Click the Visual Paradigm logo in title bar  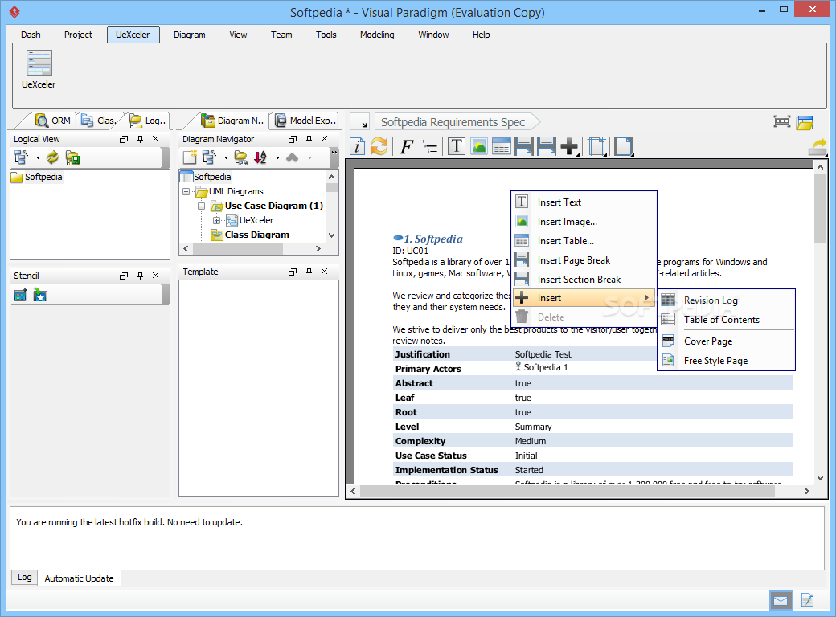[14, 12]
